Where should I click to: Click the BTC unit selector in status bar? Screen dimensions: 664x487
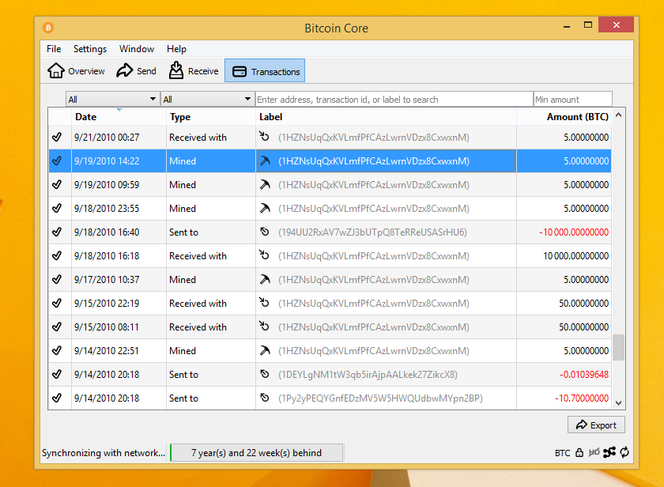[x=562, y=453]
